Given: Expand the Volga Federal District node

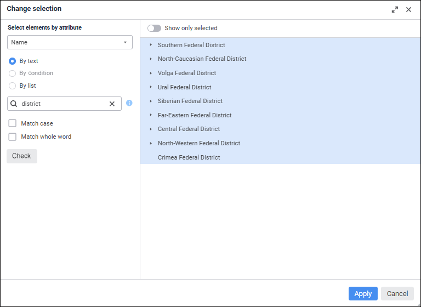Looking at the screenshot, I should click(x=151, y=73).
